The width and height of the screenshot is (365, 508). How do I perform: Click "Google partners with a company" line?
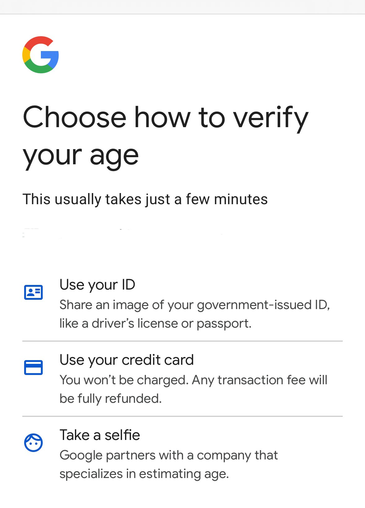tap(168, 455)
